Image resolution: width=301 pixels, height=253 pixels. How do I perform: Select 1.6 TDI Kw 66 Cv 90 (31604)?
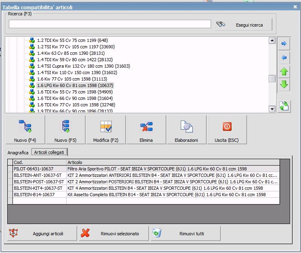point(75,98)
